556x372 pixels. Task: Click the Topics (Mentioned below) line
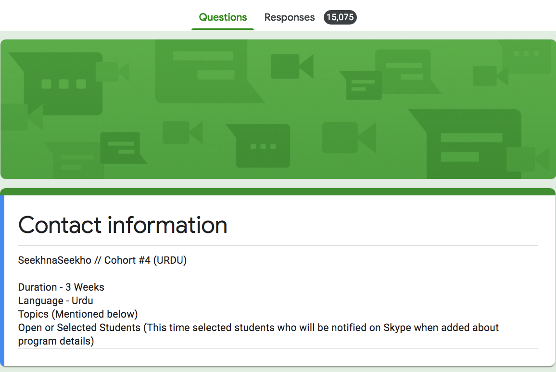(78, 314)
